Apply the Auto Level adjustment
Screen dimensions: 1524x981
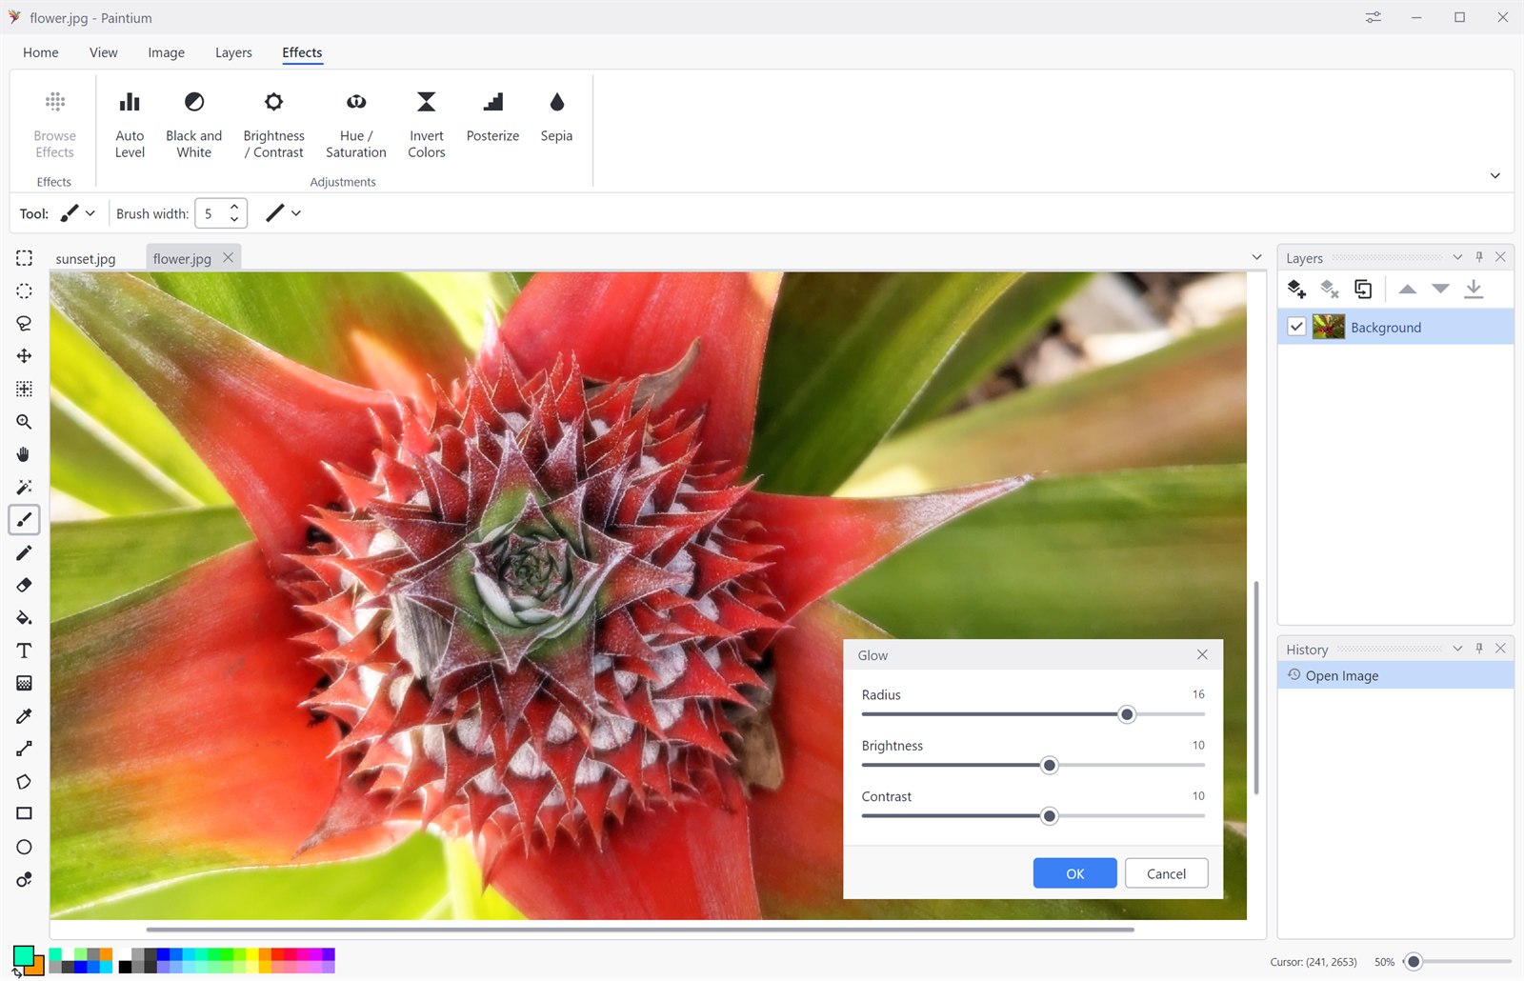pos(130,124)
